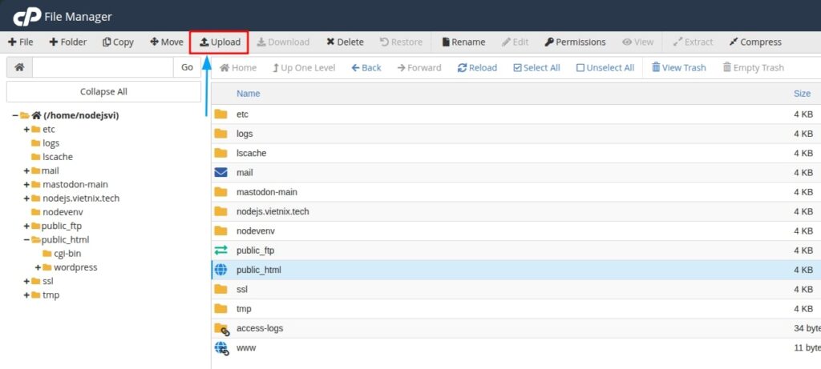Click nodejs.vietnix.tech folder icon in list

click(x=221, y=211)
